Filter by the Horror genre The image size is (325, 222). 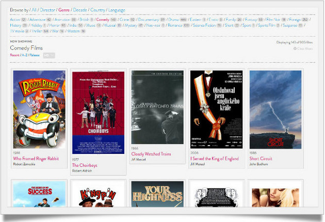55,25
